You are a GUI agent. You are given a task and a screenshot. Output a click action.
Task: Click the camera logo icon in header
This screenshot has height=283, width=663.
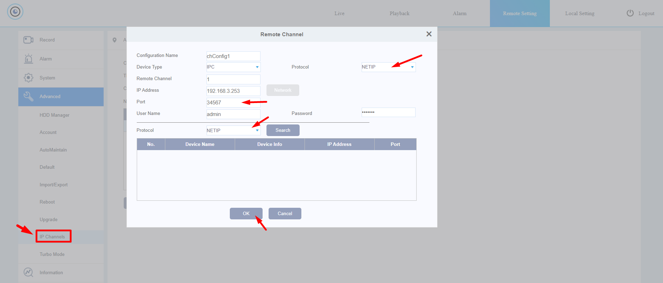[15, 12]
